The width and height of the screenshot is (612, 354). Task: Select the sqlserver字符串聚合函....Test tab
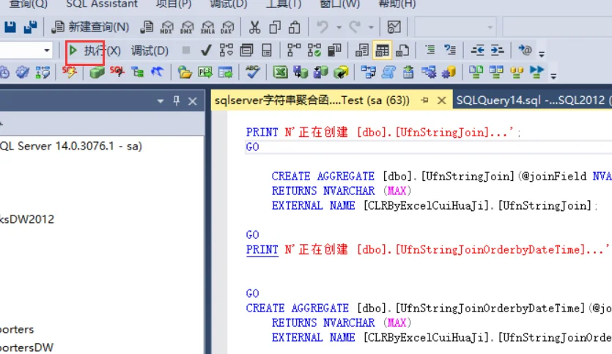[x=311, y=100]
